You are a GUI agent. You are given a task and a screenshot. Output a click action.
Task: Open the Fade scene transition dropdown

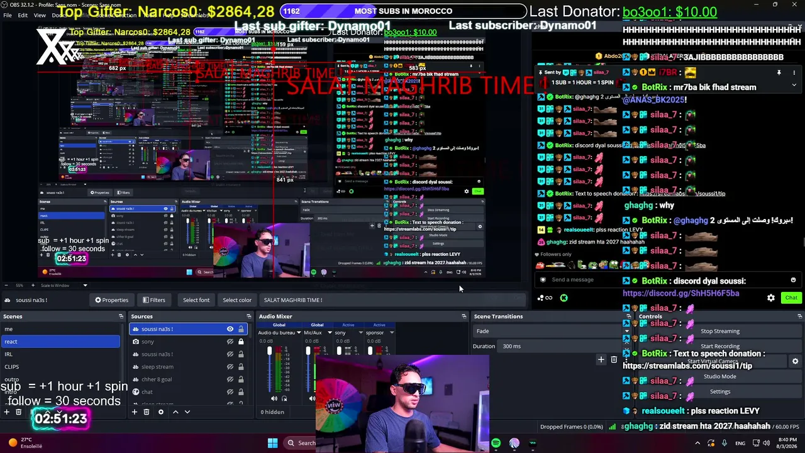point(552,331)
